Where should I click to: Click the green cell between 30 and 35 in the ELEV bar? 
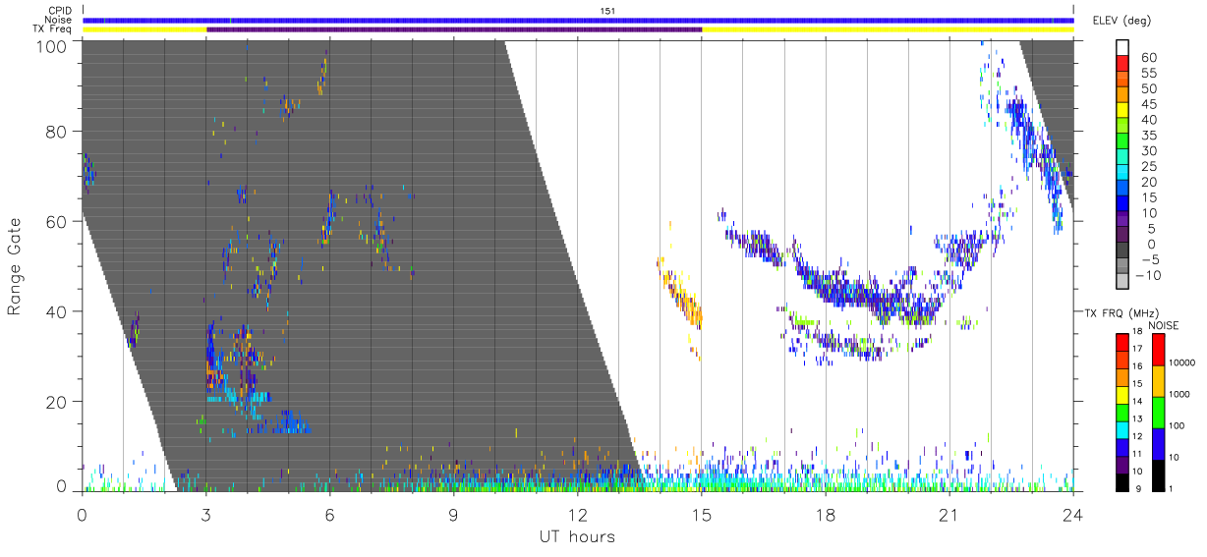click(1123, 141)
